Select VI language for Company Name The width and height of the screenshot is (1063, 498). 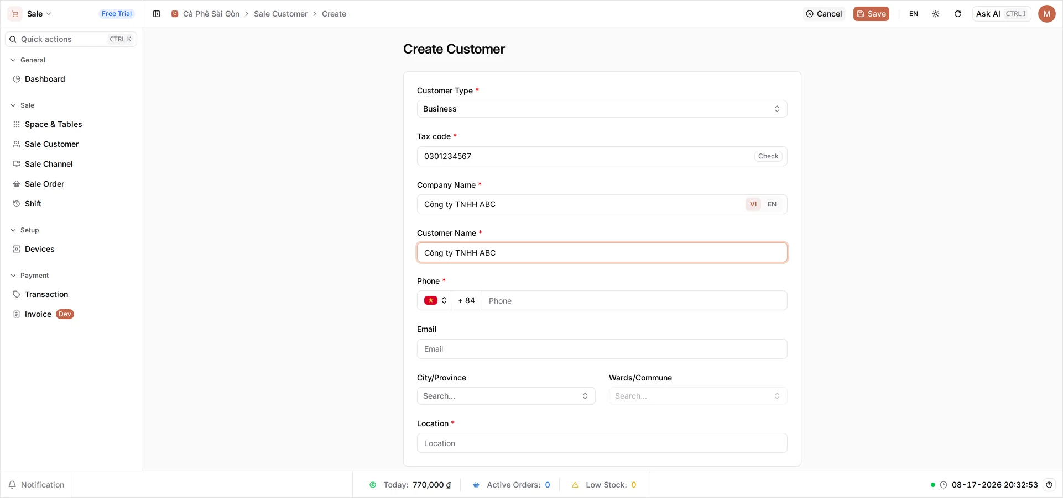[x=753, y=204]
